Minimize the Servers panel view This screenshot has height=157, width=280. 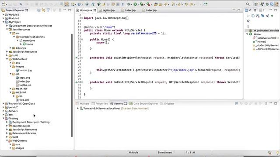click(x=271, y=103)
